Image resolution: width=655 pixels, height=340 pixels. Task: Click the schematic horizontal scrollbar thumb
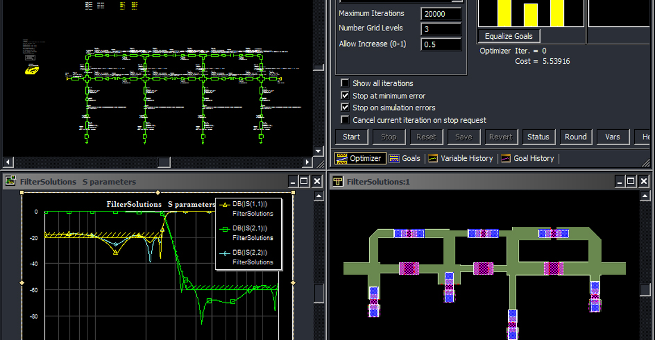click(x=164, y=161)
